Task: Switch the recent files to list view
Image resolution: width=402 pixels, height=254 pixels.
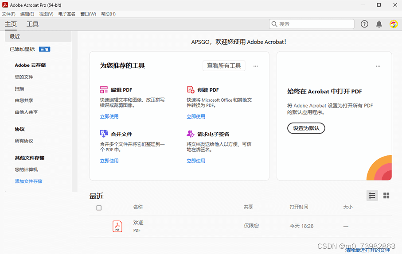Action: [x=372, y=196]
